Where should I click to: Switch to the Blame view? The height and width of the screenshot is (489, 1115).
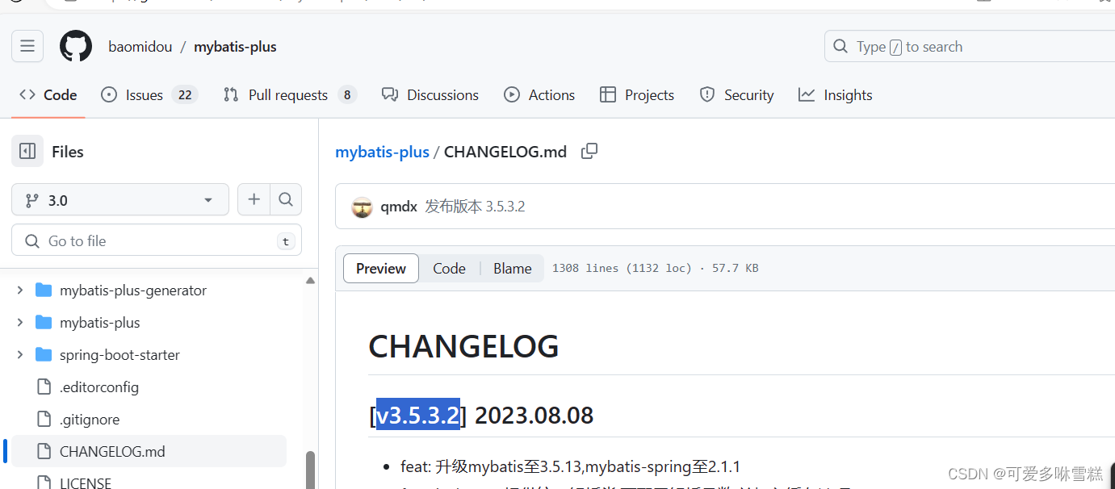tap(512, 268)
